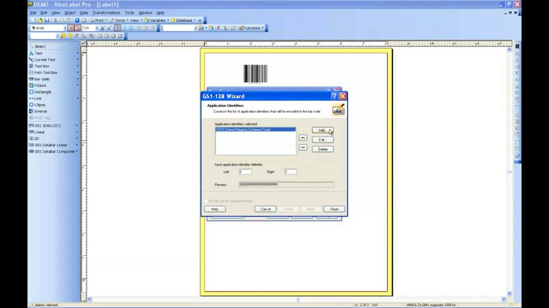Select SSCC Serial Shipping Container Code entry
549x308 pixels.
coord(255,130)
